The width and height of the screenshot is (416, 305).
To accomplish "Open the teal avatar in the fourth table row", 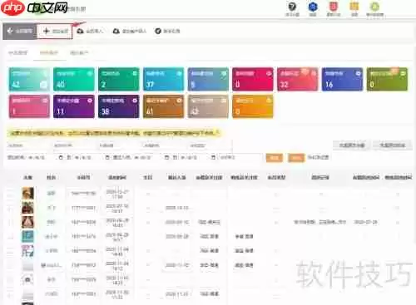I will tap(27, 236).
